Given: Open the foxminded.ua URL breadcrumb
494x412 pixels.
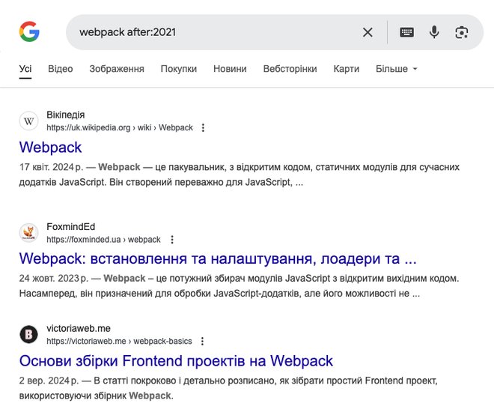Looking at the screenshot, I should coord(103,240).
